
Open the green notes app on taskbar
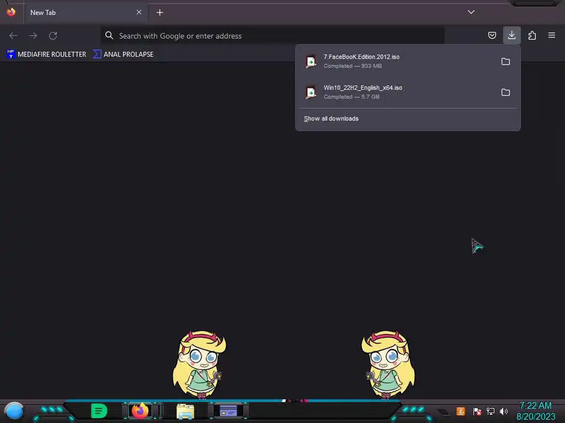pos(99,411)
